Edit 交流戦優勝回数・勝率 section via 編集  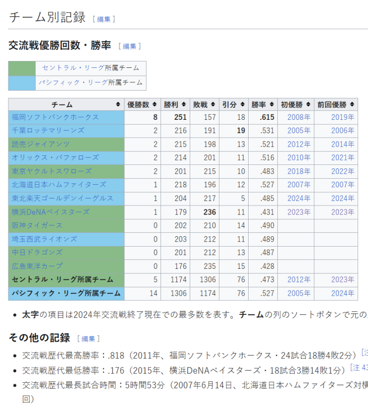(129, 47)
